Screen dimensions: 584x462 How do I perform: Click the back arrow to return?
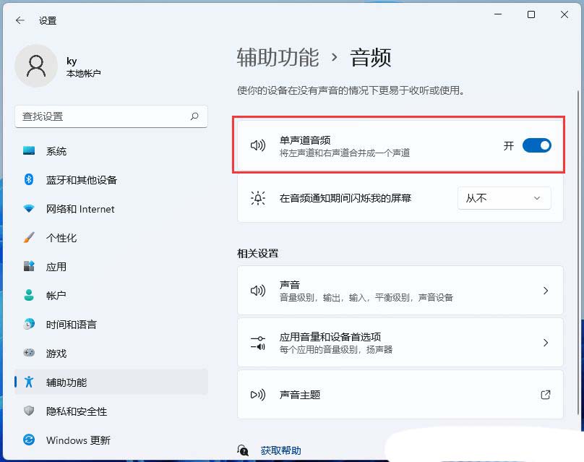coord(20,20)
